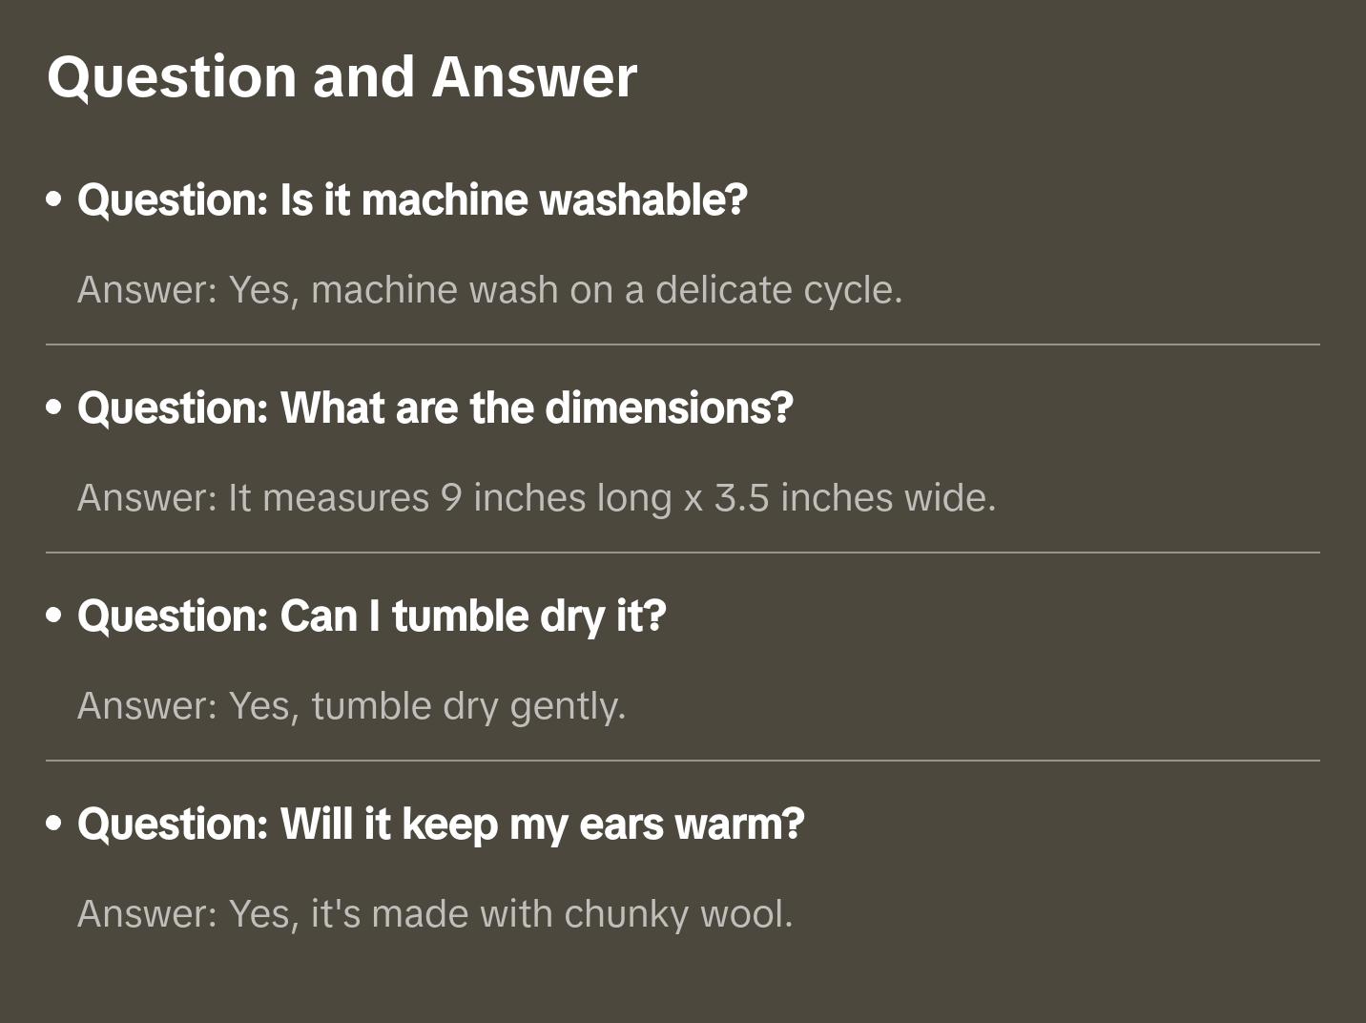Screen dimensions: 1366x1023
Task: Click the "Answer:" label before "Yes, it's made"
Action: pyautogui.click(x=148, y=914)
